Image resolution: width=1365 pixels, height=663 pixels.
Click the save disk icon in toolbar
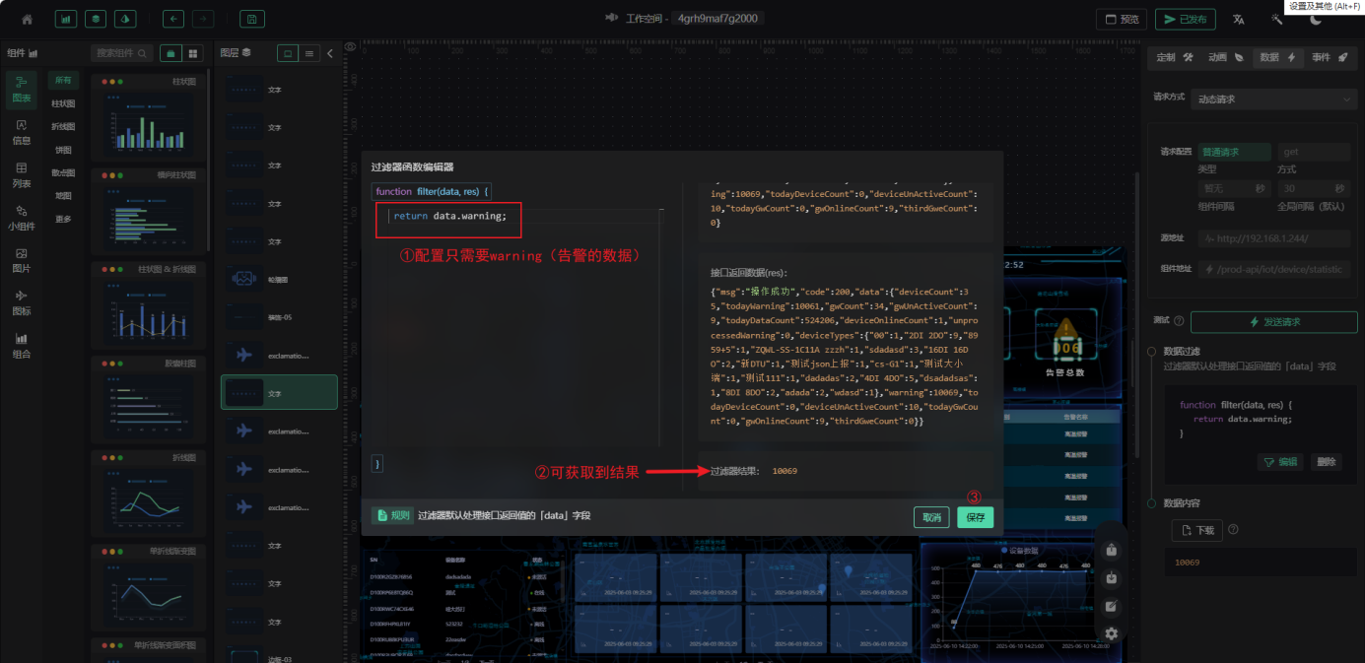pos(251,19)
